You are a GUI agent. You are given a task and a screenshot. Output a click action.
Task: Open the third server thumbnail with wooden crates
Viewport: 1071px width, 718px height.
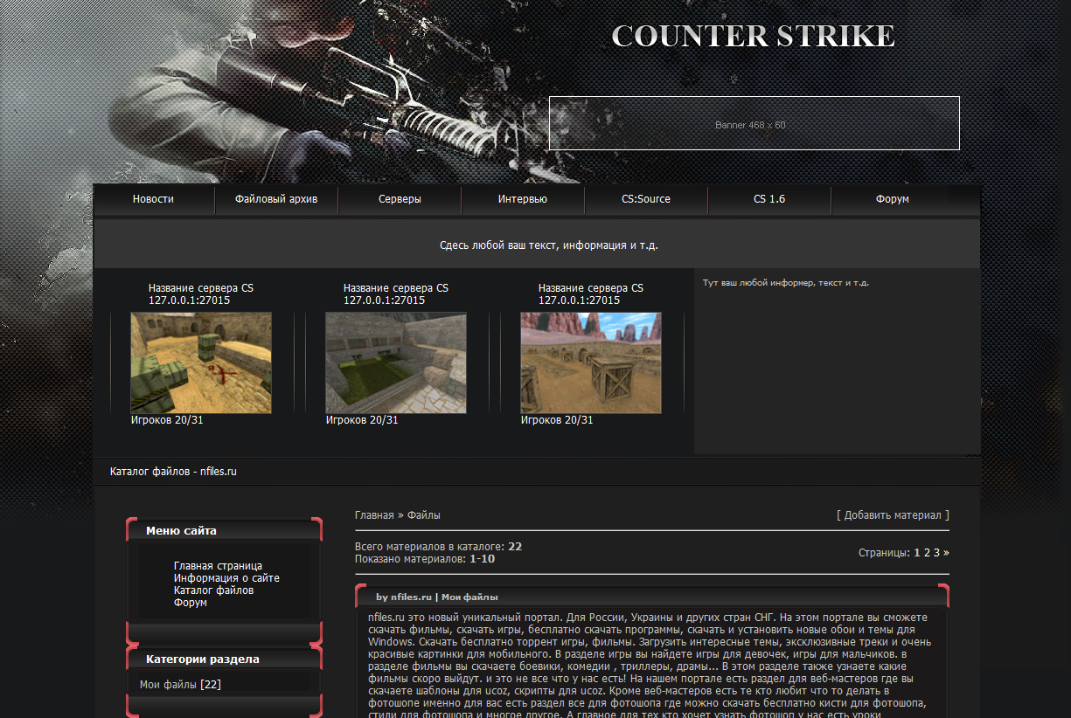pyautogui.click(x=591, y=362)
